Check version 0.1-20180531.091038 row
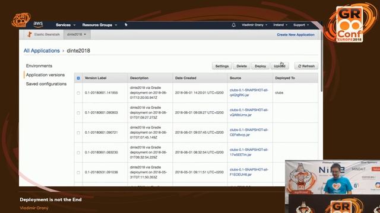Viewport: 380px width, 213px height. click(x=78, y=172)
